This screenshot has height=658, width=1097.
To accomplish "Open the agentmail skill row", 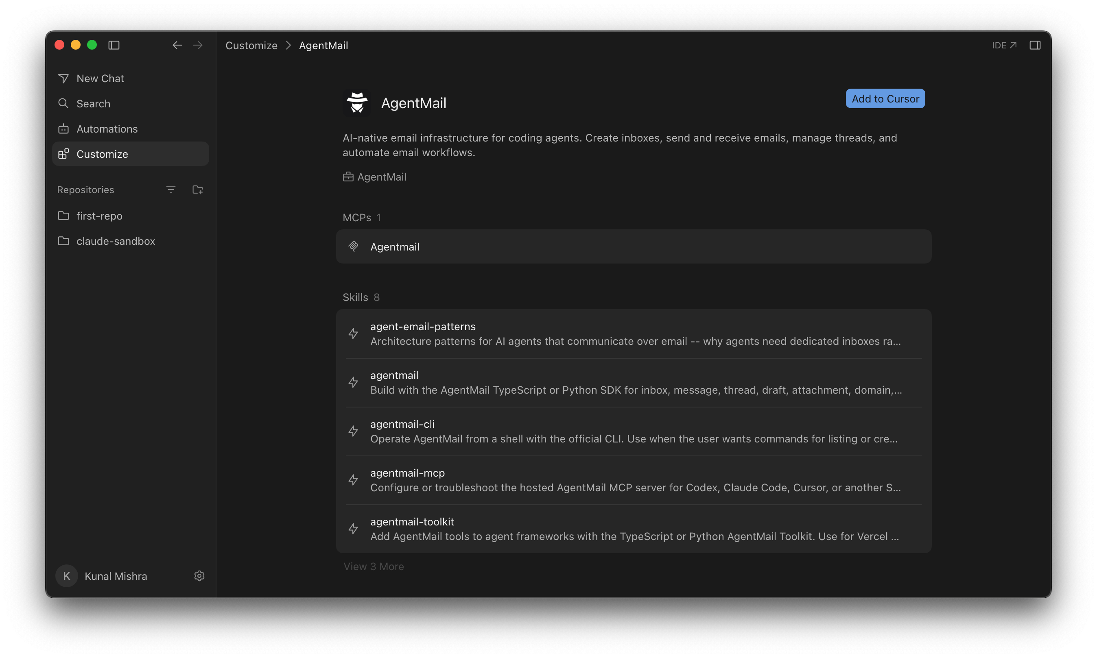I will click(x=634, y=383).
